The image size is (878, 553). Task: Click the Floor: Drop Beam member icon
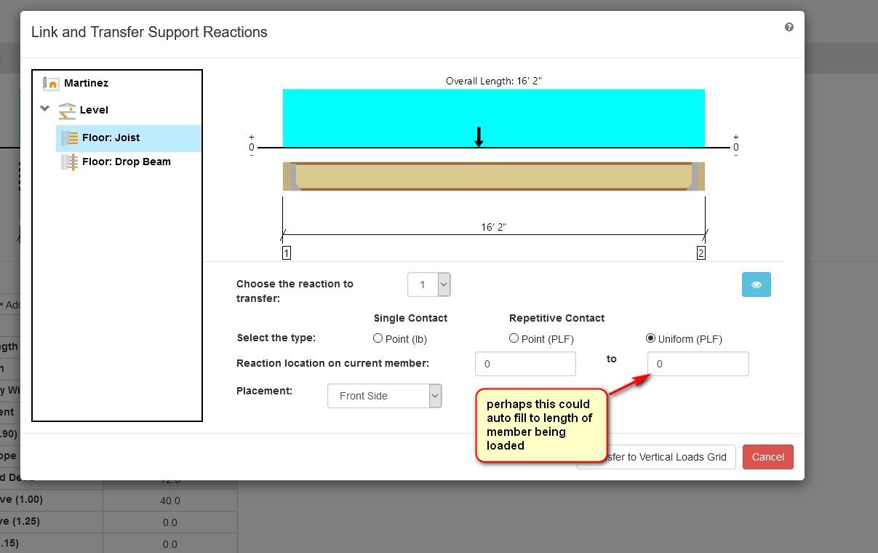[70, 162]
